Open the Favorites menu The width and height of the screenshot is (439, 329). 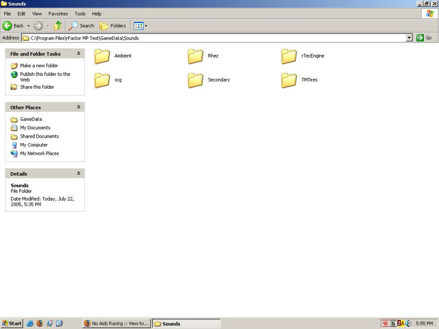[x=58, y=14]
